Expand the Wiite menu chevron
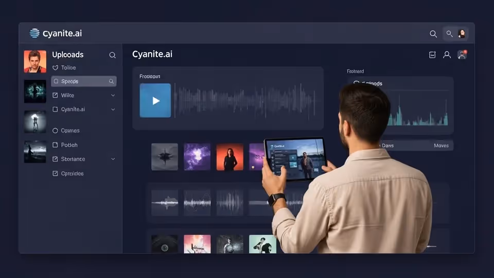 [x=113, y=95]
